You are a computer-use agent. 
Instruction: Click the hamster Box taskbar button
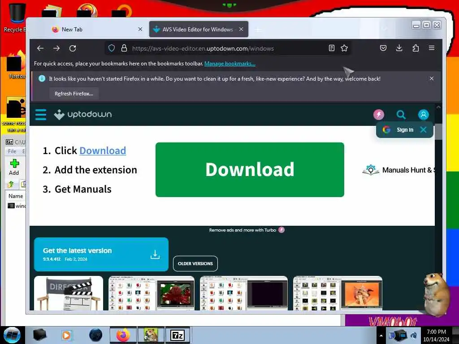pos(151,335)
